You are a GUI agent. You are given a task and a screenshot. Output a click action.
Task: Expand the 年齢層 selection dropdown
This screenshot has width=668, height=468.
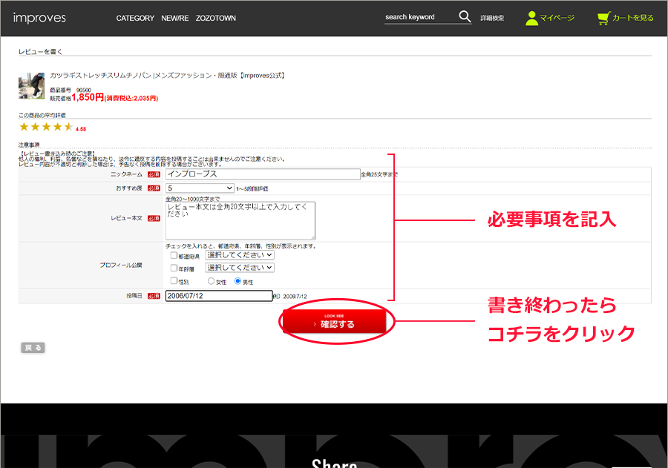click(240, 267)
